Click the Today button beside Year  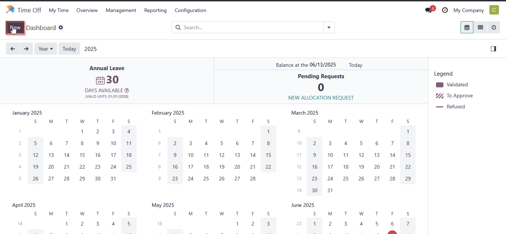(69, 49)
